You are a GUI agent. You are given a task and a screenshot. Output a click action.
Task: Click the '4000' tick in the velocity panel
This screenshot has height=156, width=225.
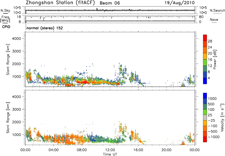17,97
